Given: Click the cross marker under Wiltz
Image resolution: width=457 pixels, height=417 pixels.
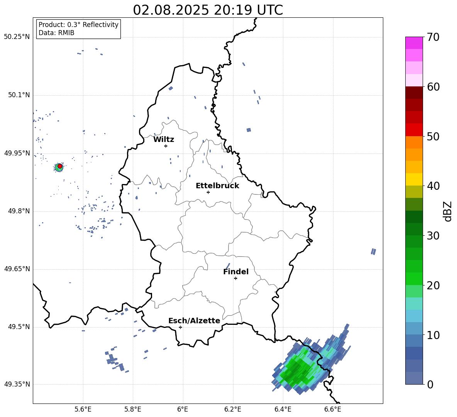Looking at the screenshot, I should (x=166, y=146).
